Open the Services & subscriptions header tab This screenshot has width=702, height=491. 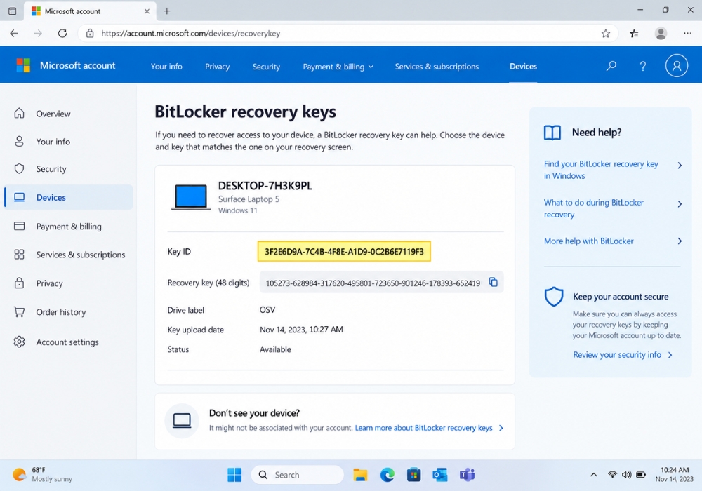[437, 67]
